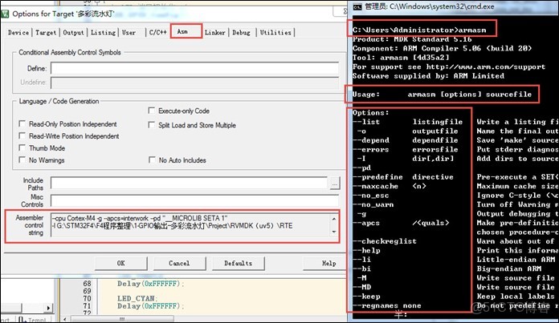Viewport: 559px width, 323px height.
Task: Click 'Usage:' line in cmd window
Action: pyautogui.click(x=442, y=95)
